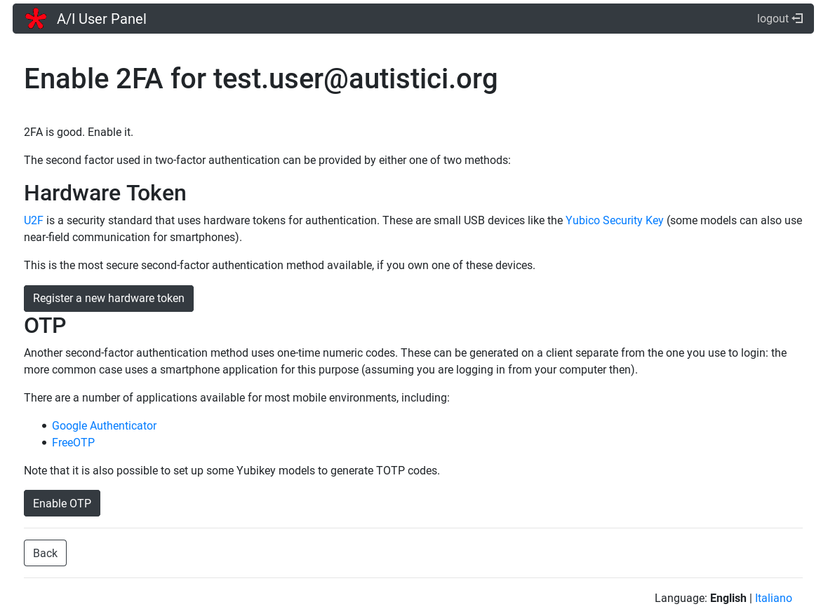The height and width of the screenshot is (609, 828).
Task: Switch language to Italiano
Action: (x=773, y=598)
